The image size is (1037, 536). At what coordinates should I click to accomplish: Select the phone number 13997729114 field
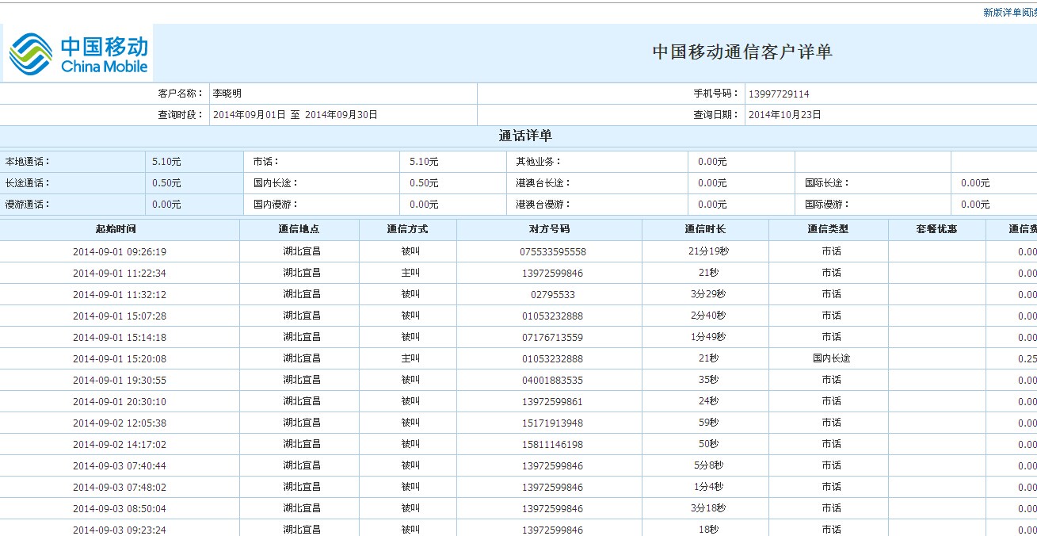pos(779,94)
